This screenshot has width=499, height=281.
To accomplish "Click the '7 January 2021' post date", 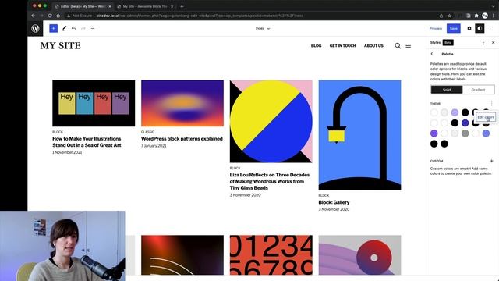I will coord(154,146).
